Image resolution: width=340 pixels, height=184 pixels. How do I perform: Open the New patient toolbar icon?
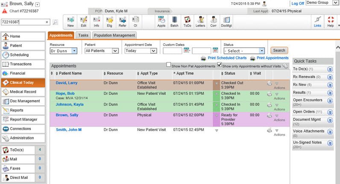pyautogui.click(x=70, y=22)
